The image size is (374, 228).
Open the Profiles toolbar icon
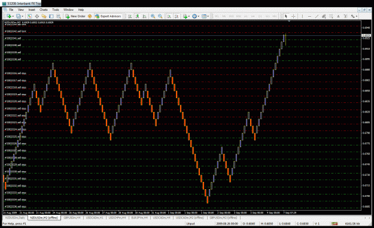(x=19, y=16)
